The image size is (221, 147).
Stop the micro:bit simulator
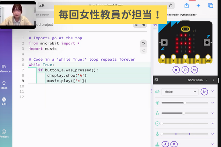coord(176,70)
